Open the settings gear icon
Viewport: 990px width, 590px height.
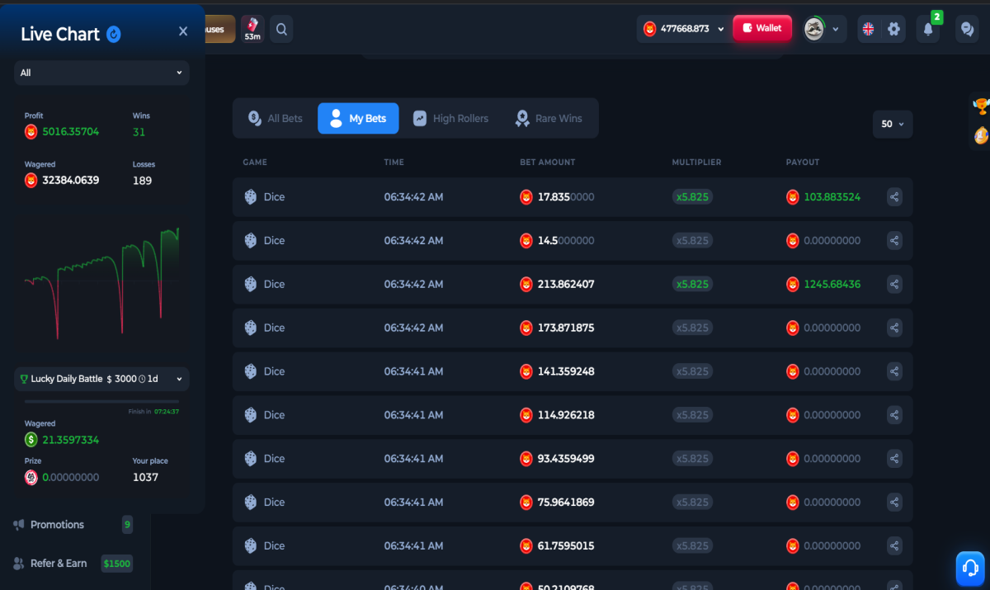(893, 29)
